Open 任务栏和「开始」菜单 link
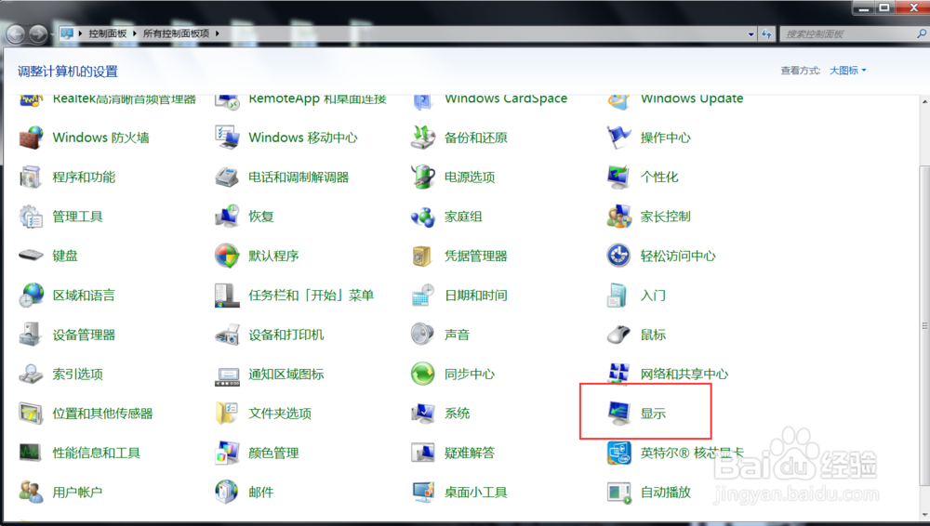This screenshot has width=930, height=526. click(312, 296)
